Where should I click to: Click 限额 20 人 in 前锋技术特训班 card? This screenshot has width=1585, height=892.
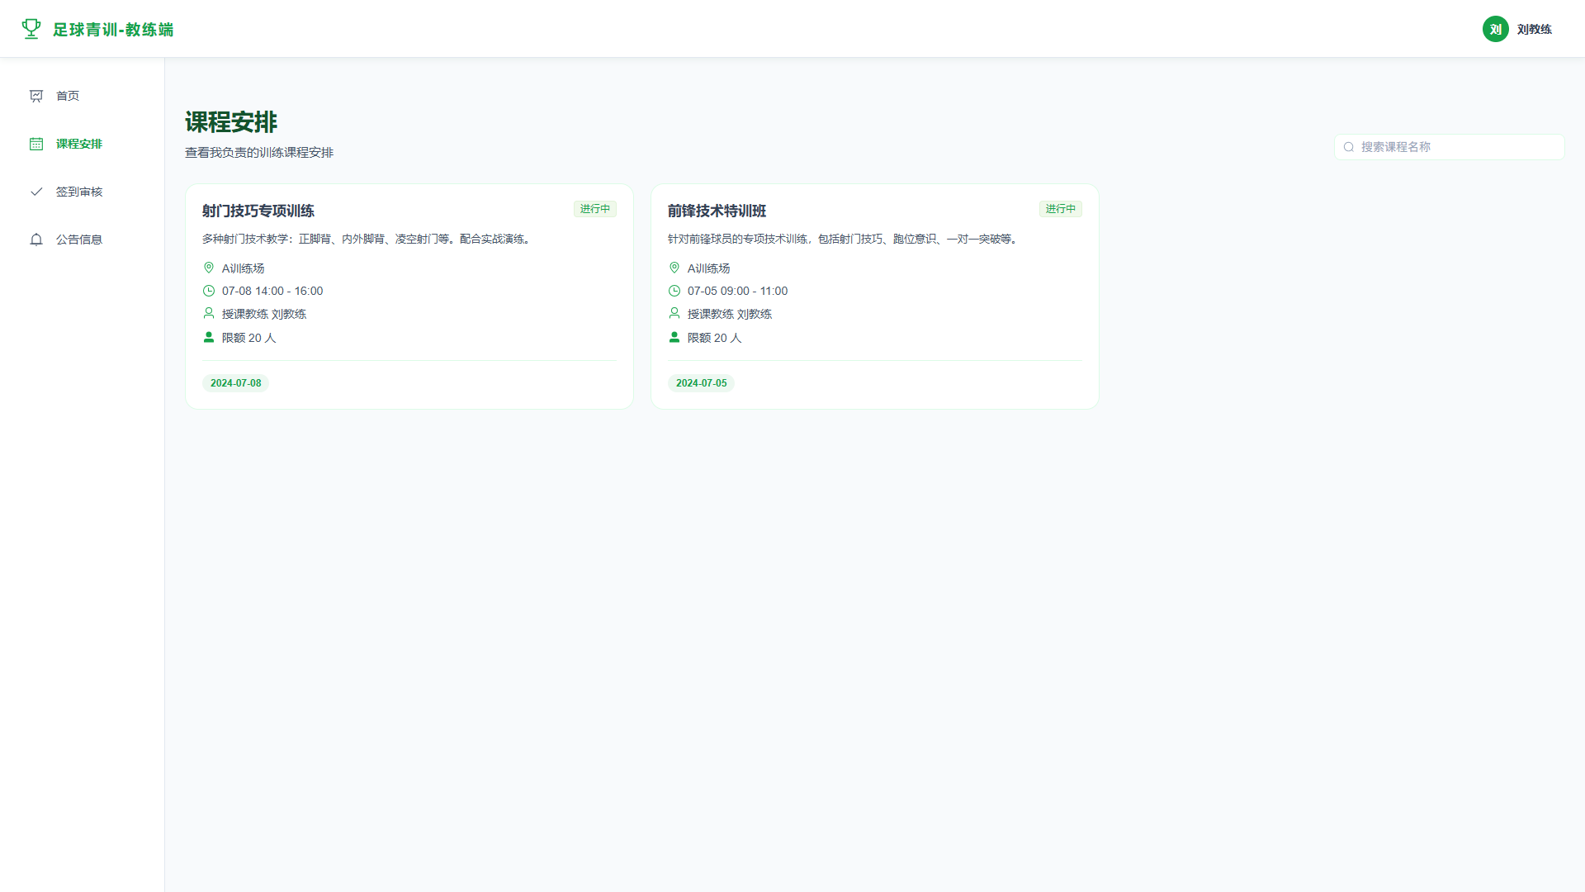coord(715,338)
